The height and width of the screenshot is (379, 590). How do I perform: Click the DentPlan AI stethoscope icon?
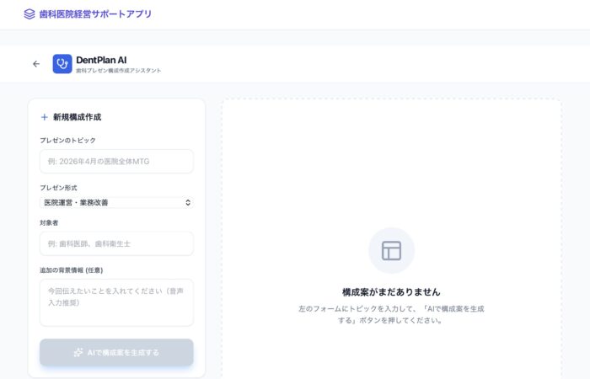click(x=62, y=64)
